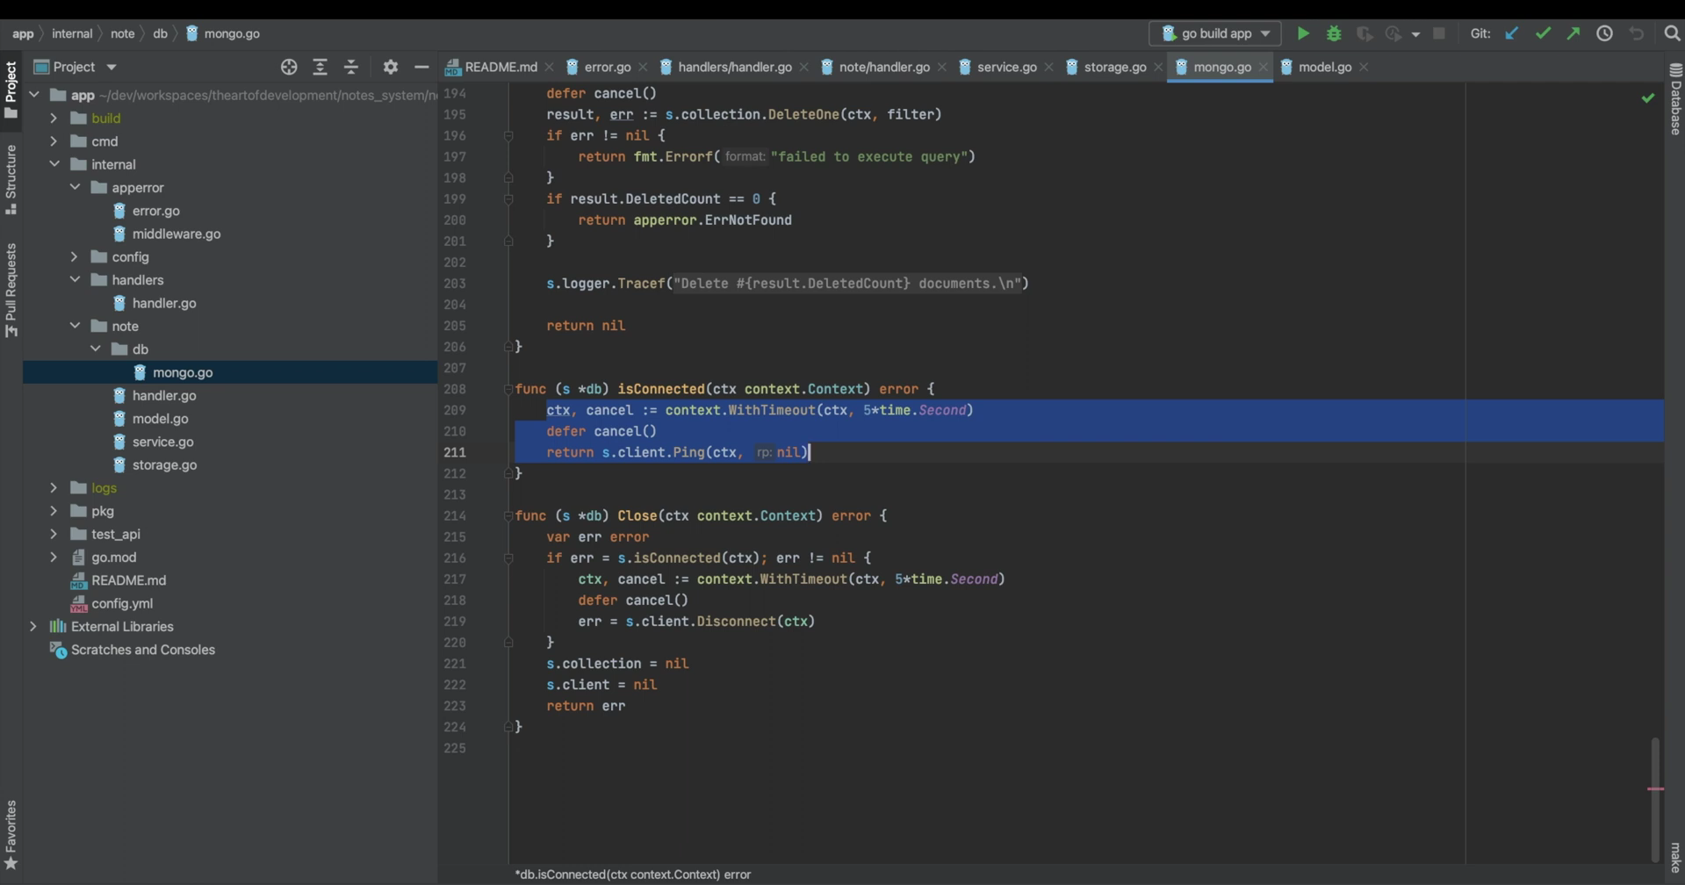Viewport: 1685px width, 885px height.
Task: Select Scratches and Consoles
Action: pos(142,650)
